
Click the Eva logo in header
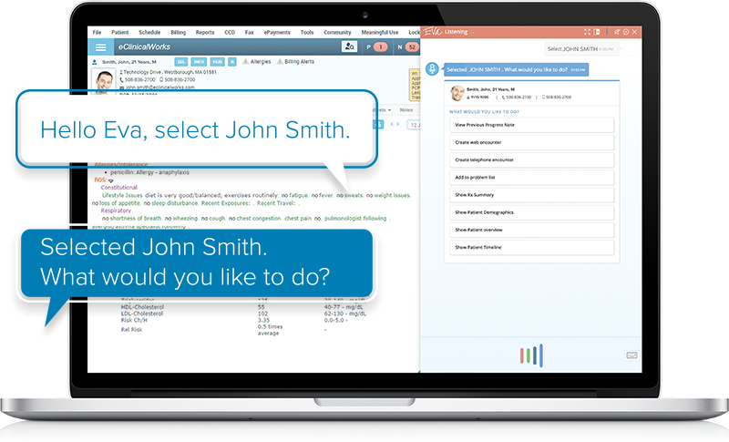click(x=432, y=32)
